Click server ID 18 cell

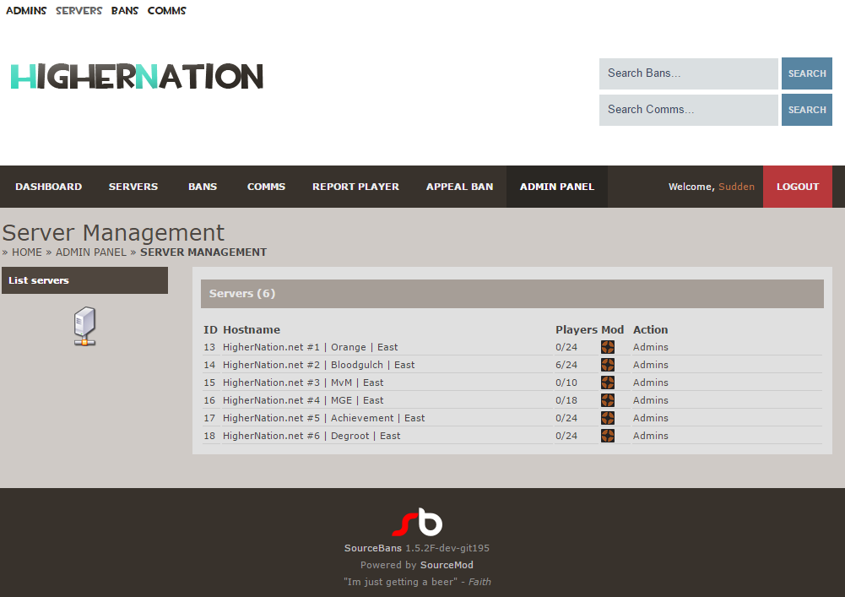pos(209,436)
